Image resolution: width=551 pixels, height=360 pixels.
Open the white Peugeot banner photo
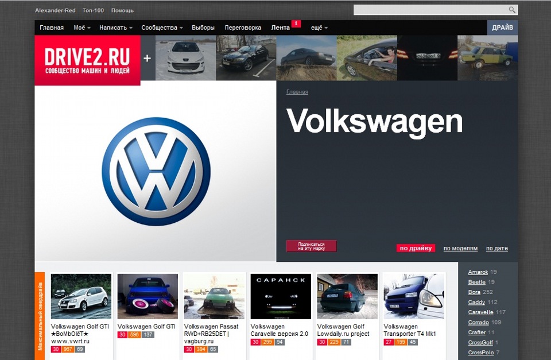(x=185, y=57)
